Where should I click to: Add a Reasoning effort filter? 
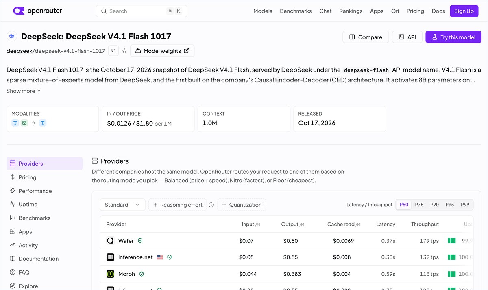[177, 205]
